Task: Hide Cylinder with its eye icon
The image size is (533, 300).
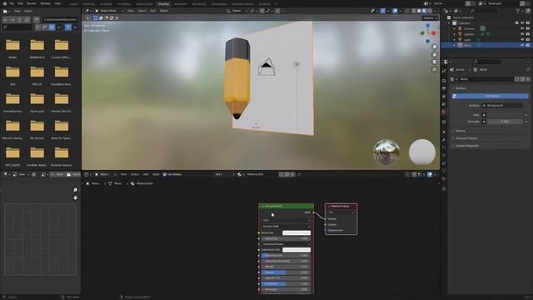Action: (x=522, y=34)
